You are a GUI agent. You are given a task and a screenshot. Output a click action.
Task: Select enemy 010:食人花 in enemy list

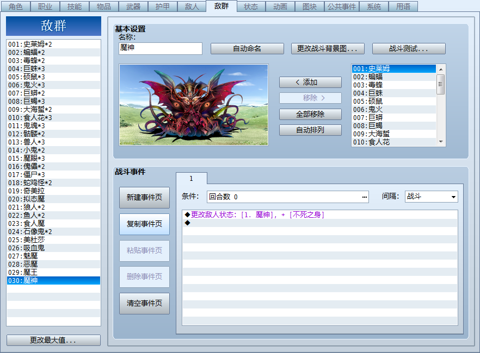pyautogui.click(x=394, y=142)
